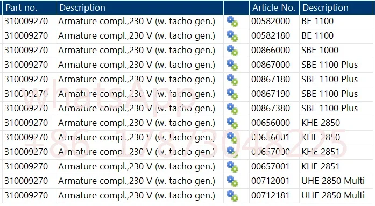Click gears icon for article 00712001

click(232, 181)
